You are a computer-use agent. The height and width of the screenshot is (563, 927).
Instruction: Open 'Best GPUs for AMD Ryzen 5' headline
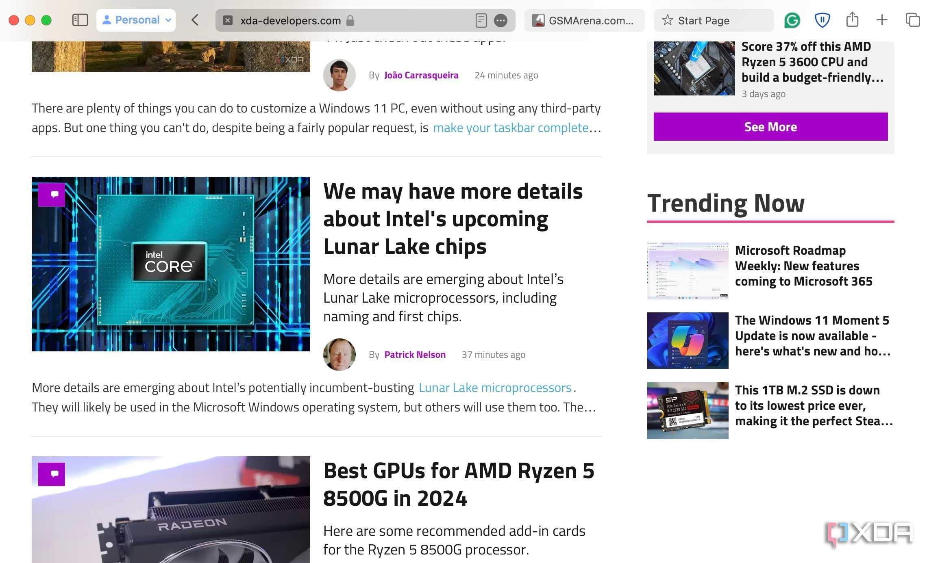point(459,484)
